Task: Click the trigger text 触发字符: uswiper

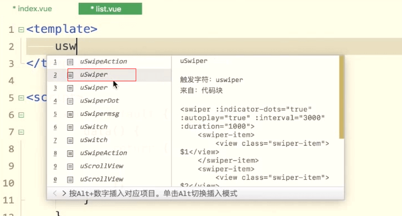Action: [211, 80]
